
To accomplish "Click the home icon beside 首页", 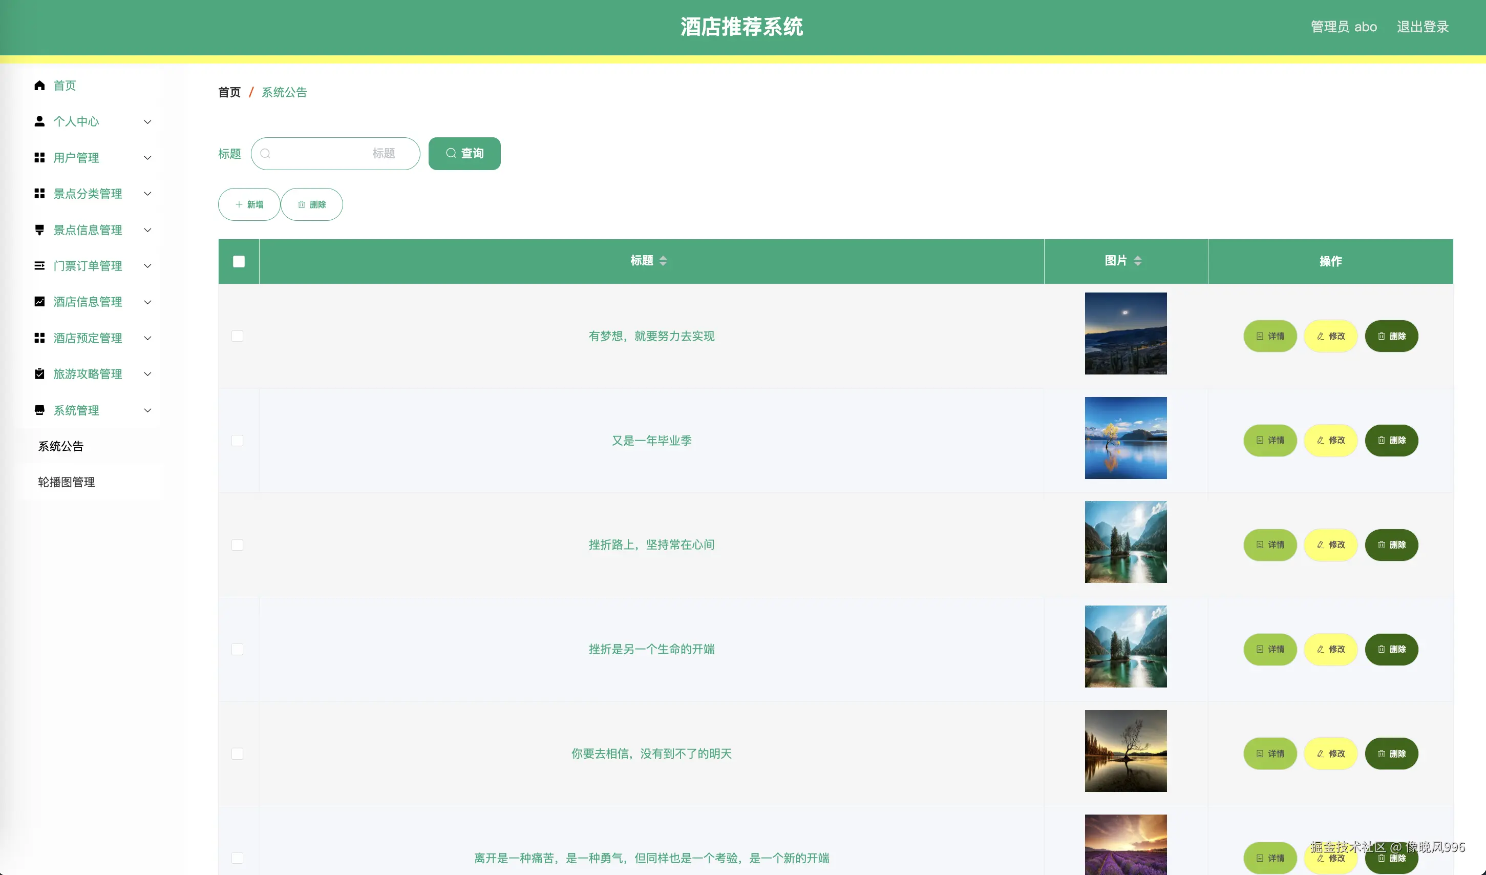I will [x=39, y=85].
